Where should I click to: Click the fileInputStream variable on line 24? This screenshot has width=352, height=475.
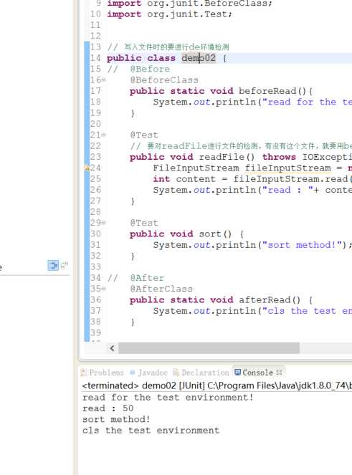(x=287, y=168)
